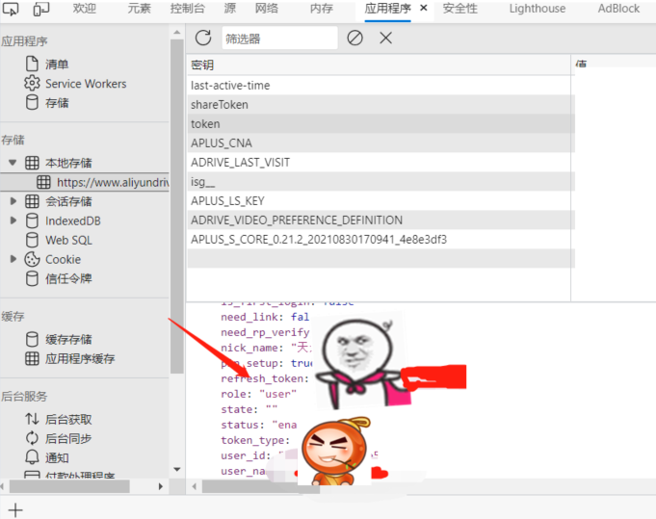Switch to the Lighthouse tab

(x=538, y=9)
